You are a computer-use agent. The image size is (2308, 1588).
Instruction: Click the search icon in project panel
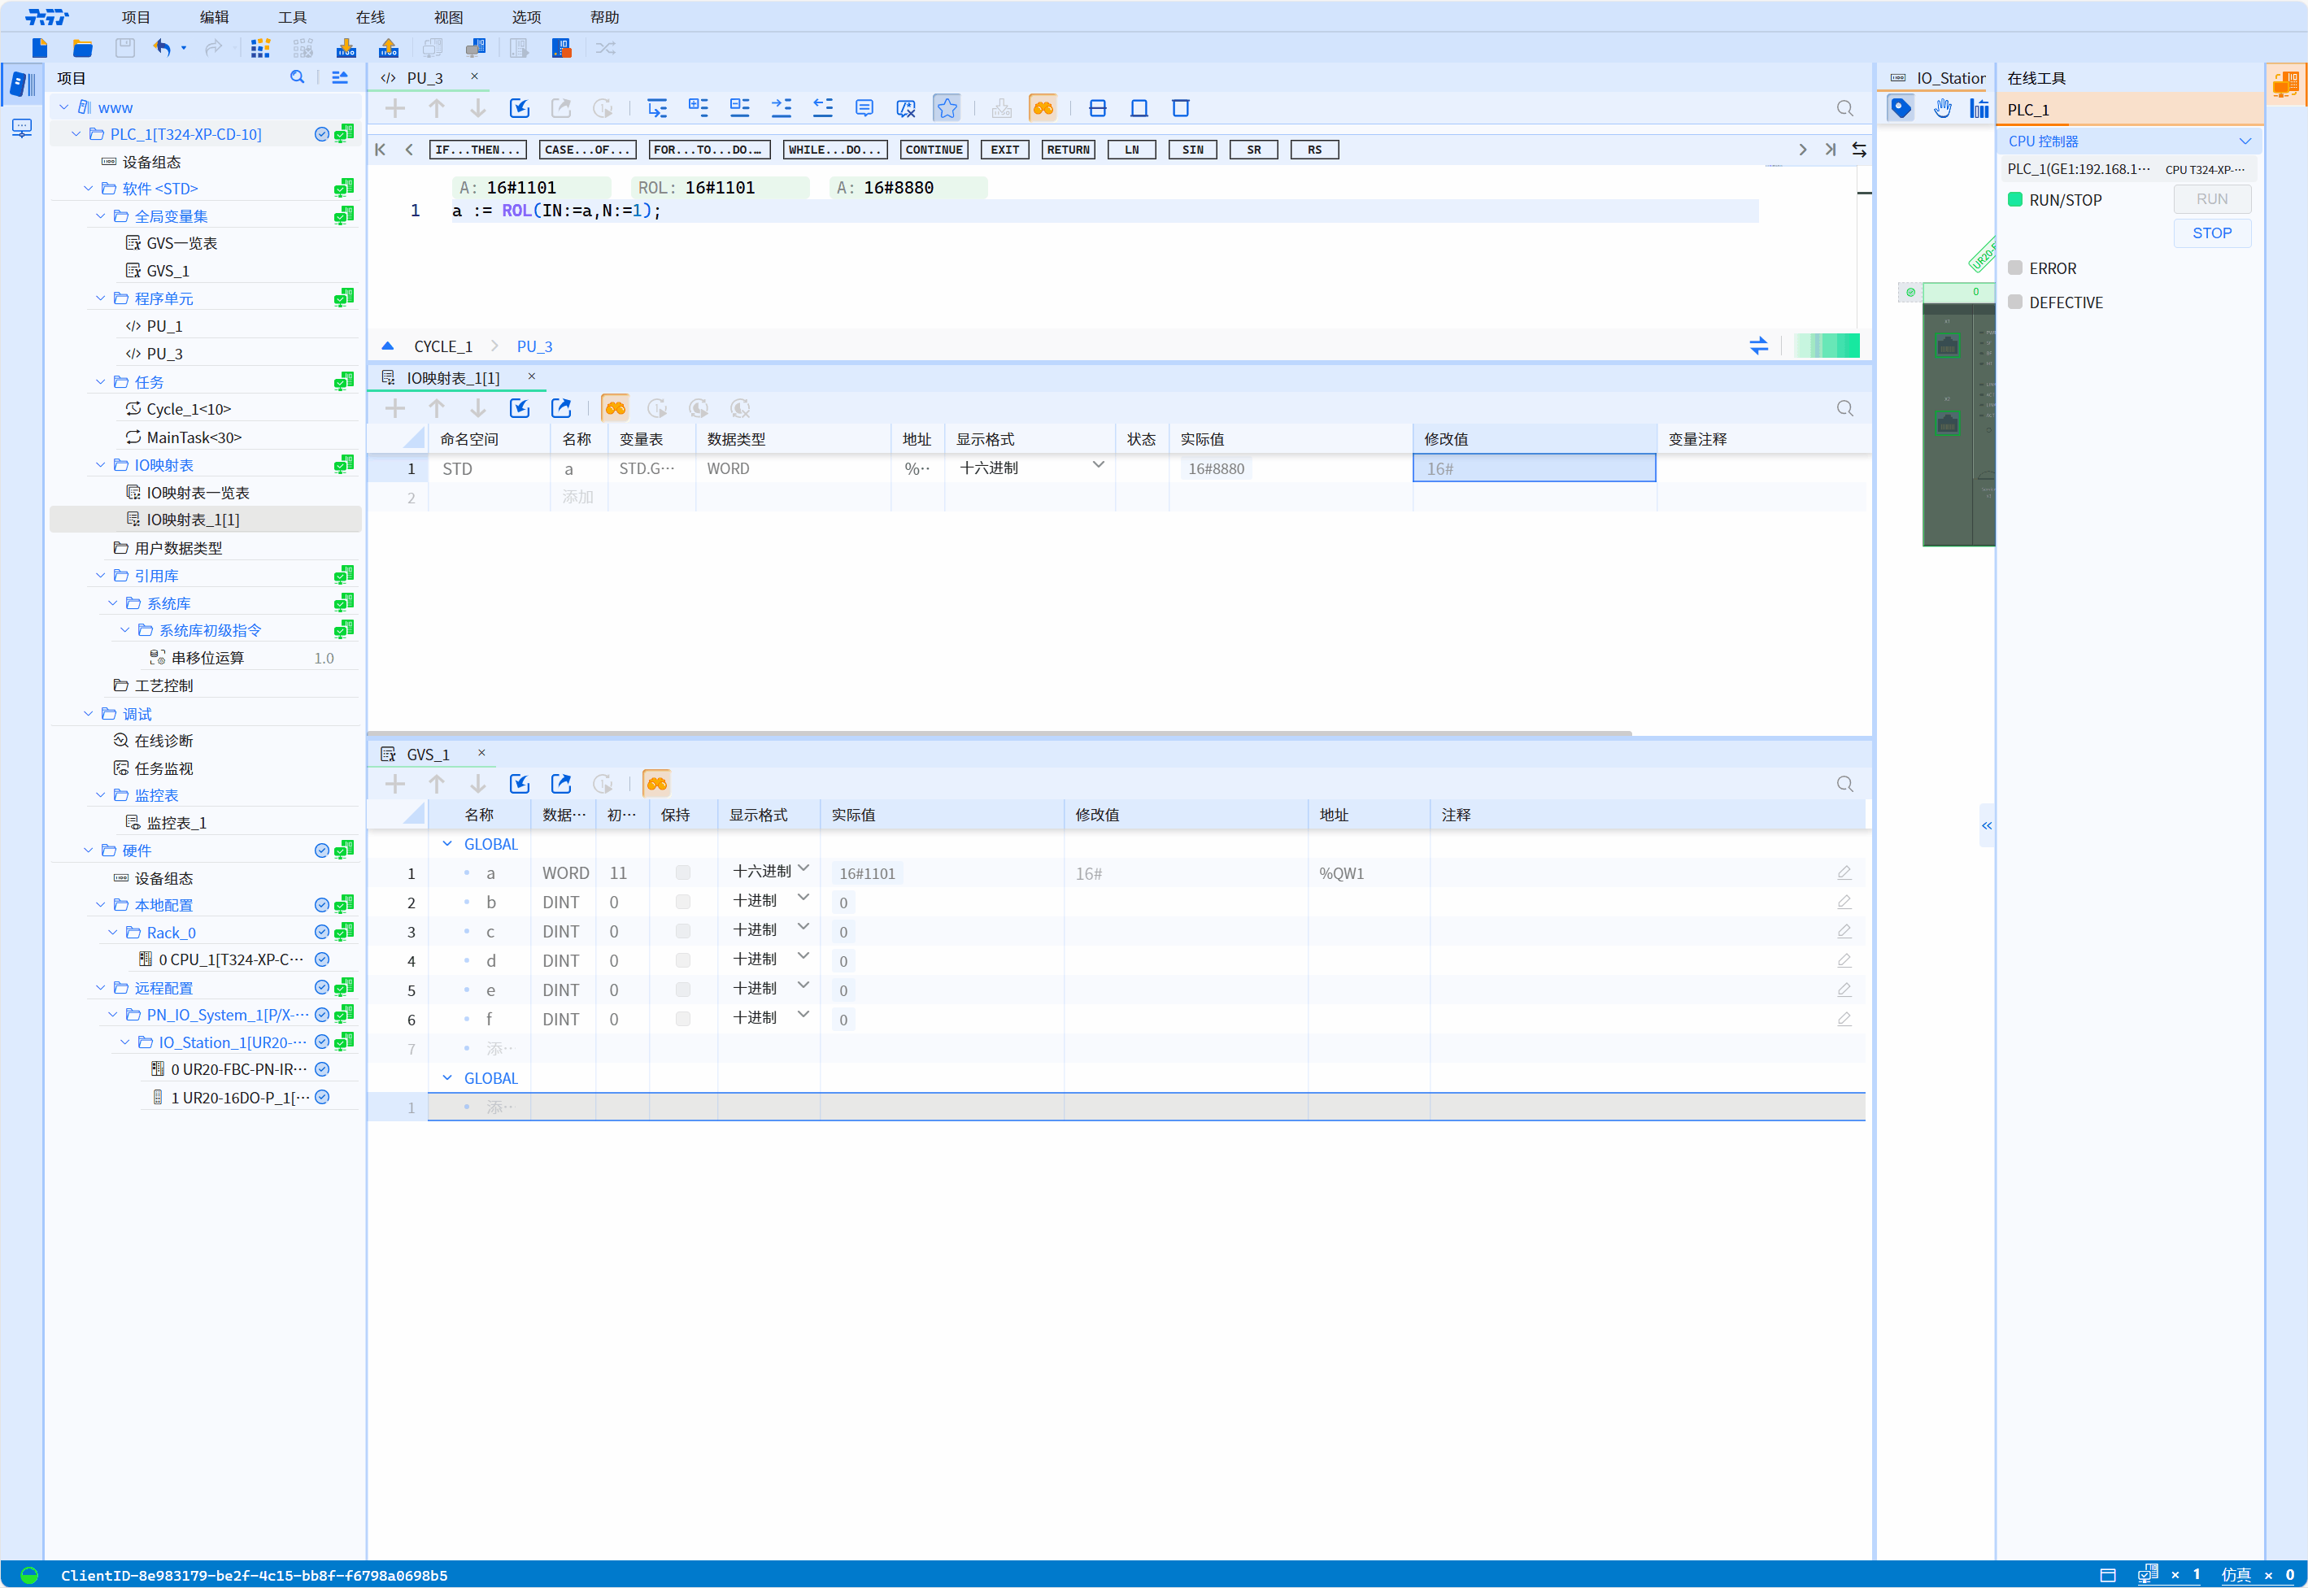[297, 77]
